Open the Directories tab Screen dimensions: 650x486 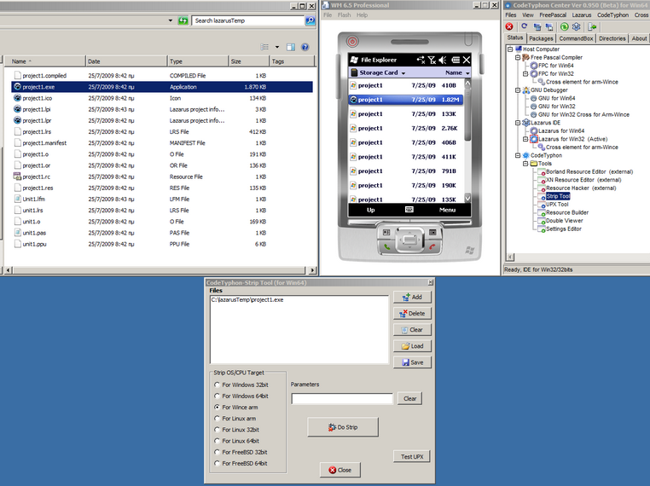612,38
